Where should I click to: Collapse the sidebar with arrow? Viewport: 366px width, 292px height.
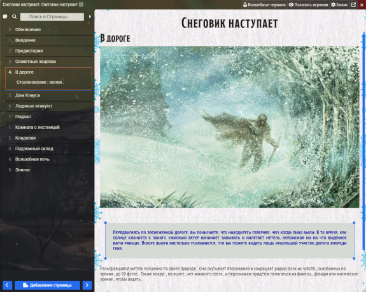[x=90, y=17]
